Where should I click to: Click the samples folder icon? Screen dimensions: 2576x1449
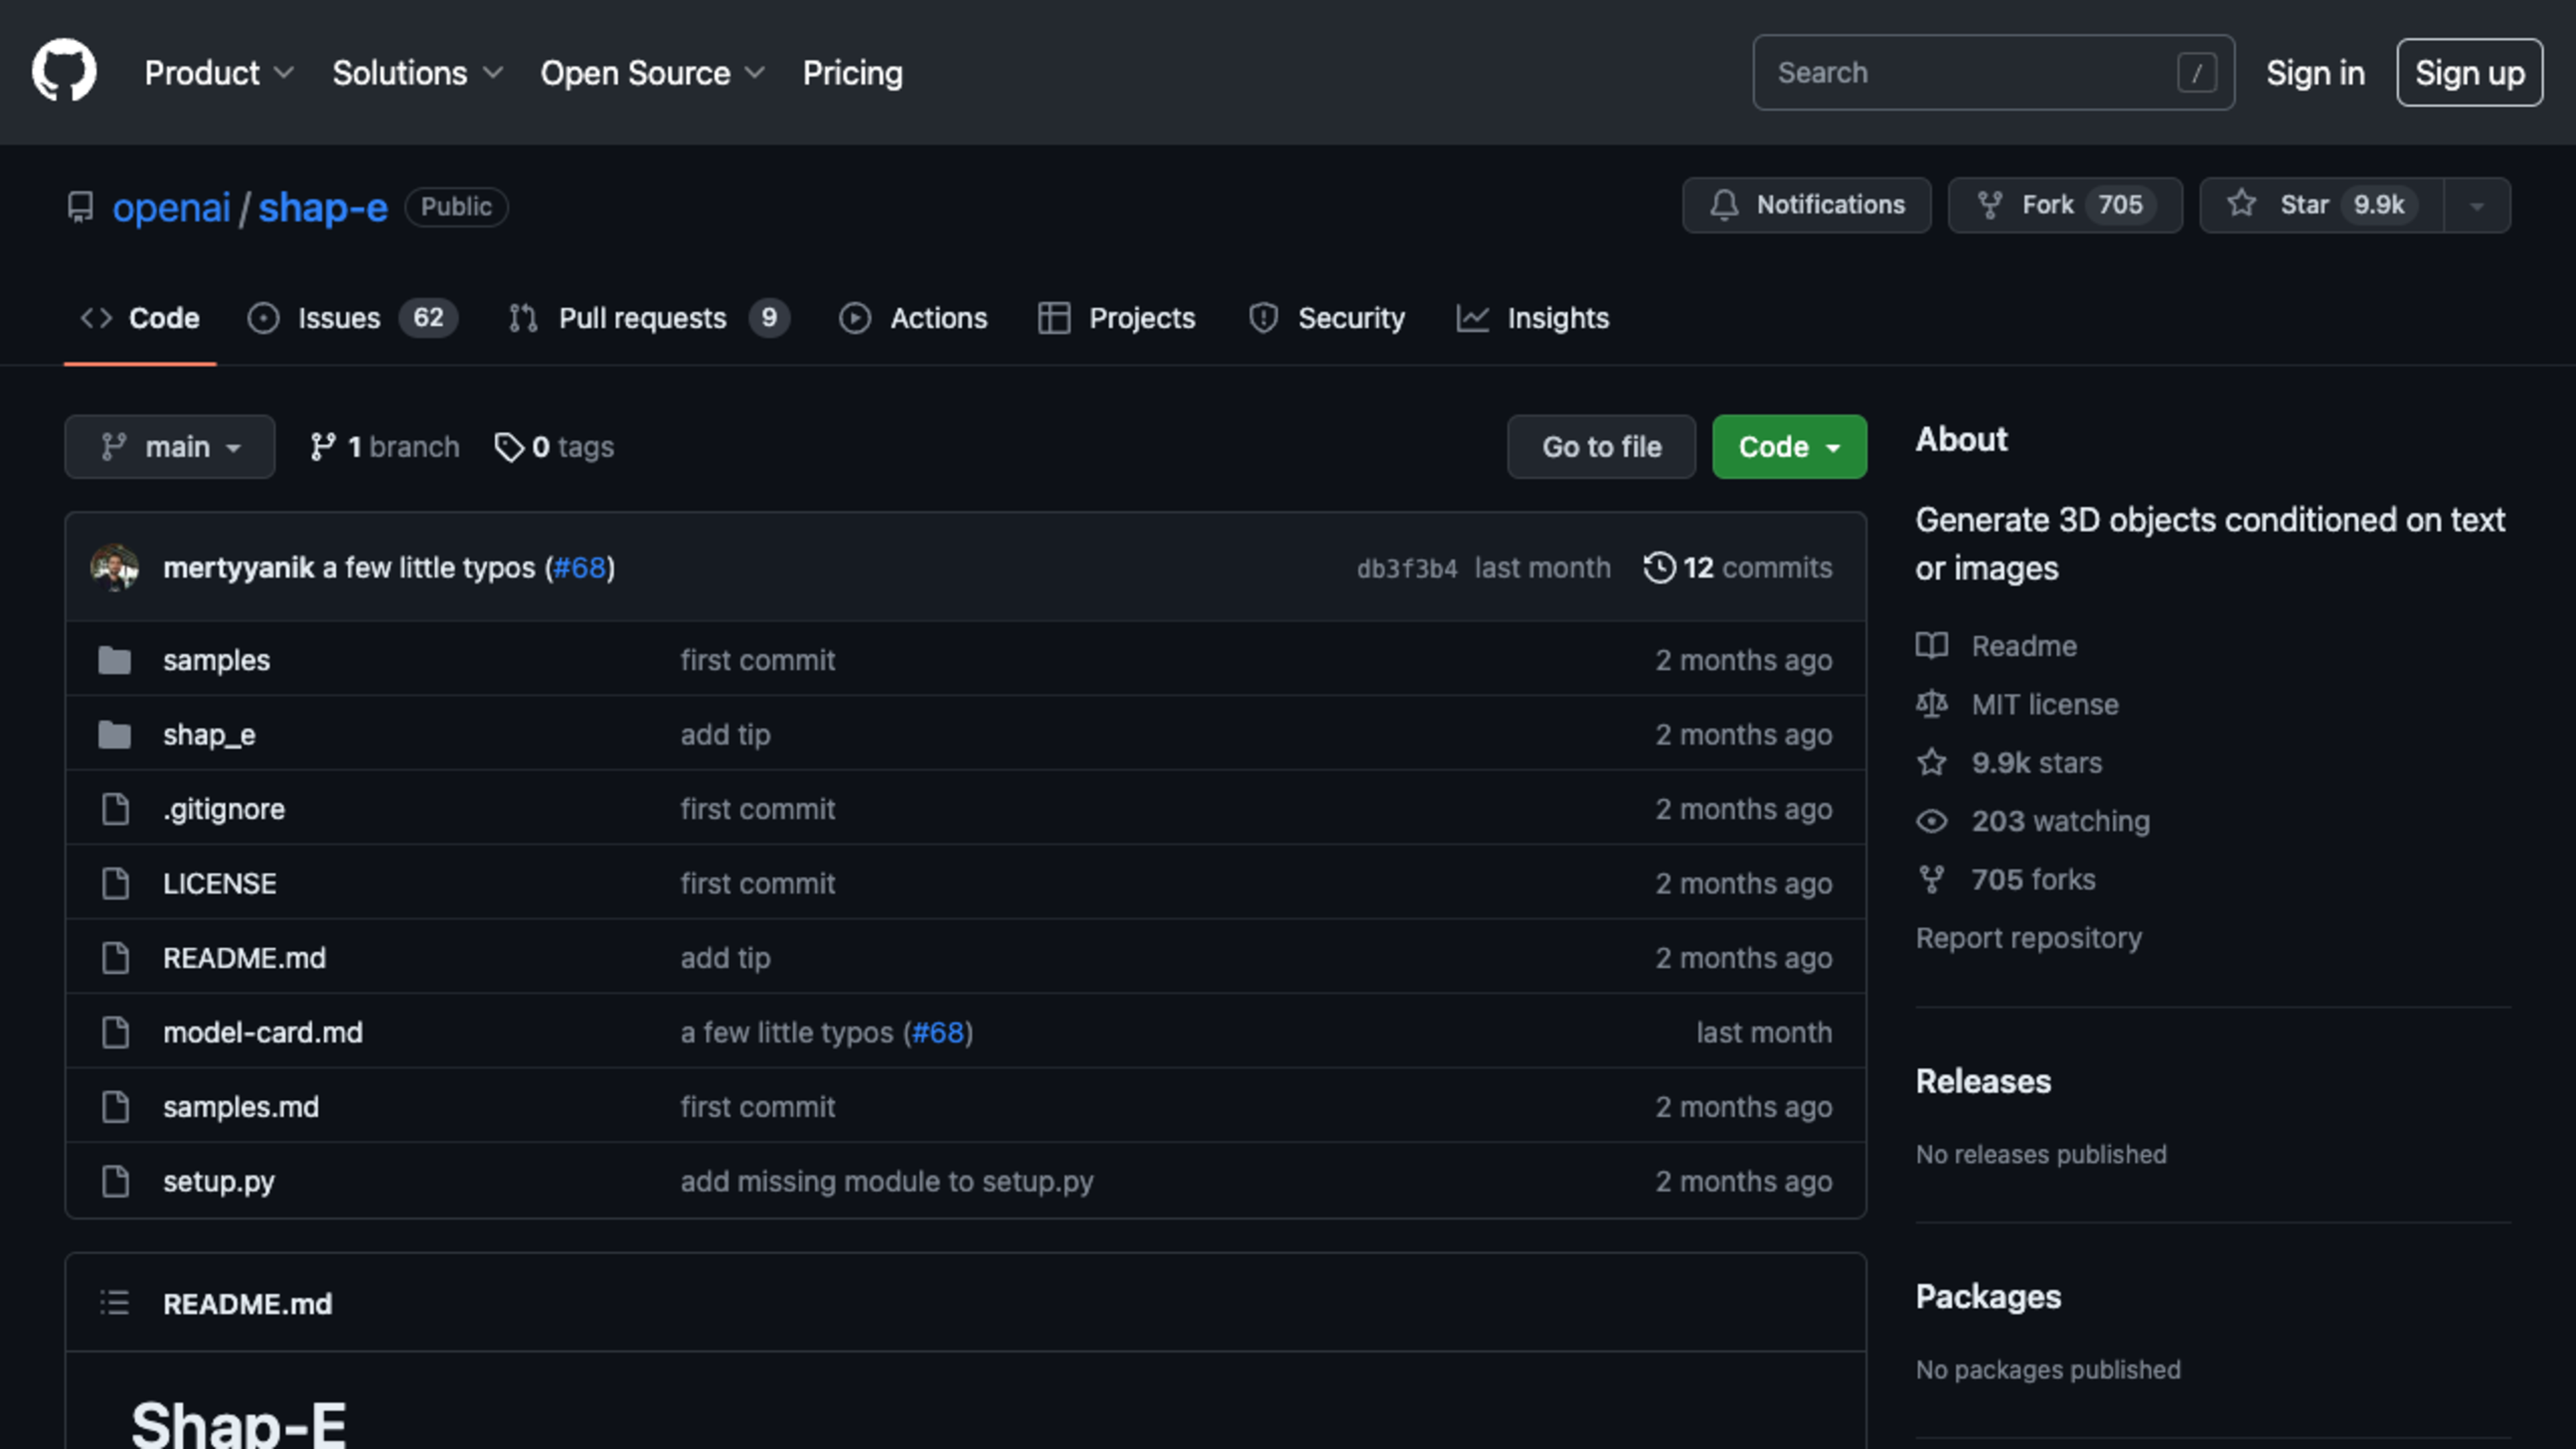coord(115,660)
